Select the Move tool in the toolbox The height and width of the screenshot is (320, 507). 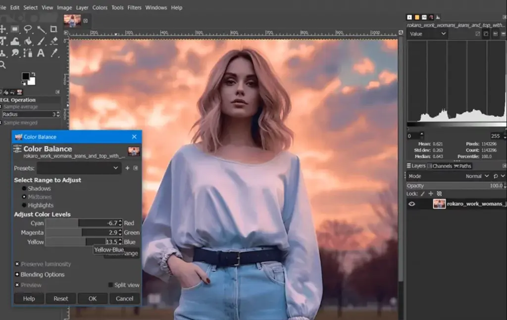[x=3, y=29]
